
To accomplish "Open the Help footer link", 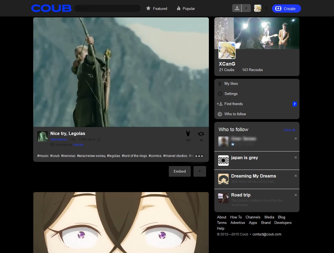I will (221, 228).
